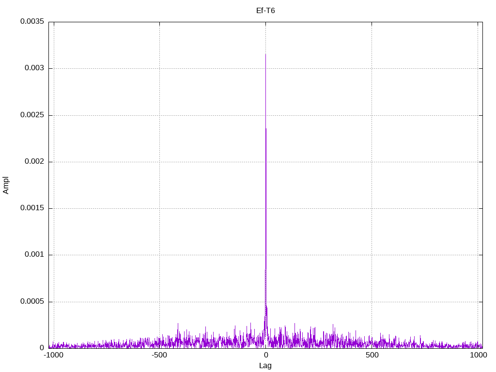This screenshot has height=372, width=496.
Task: Click the 500 X-axis tick label
Action: tap(372, 355)
